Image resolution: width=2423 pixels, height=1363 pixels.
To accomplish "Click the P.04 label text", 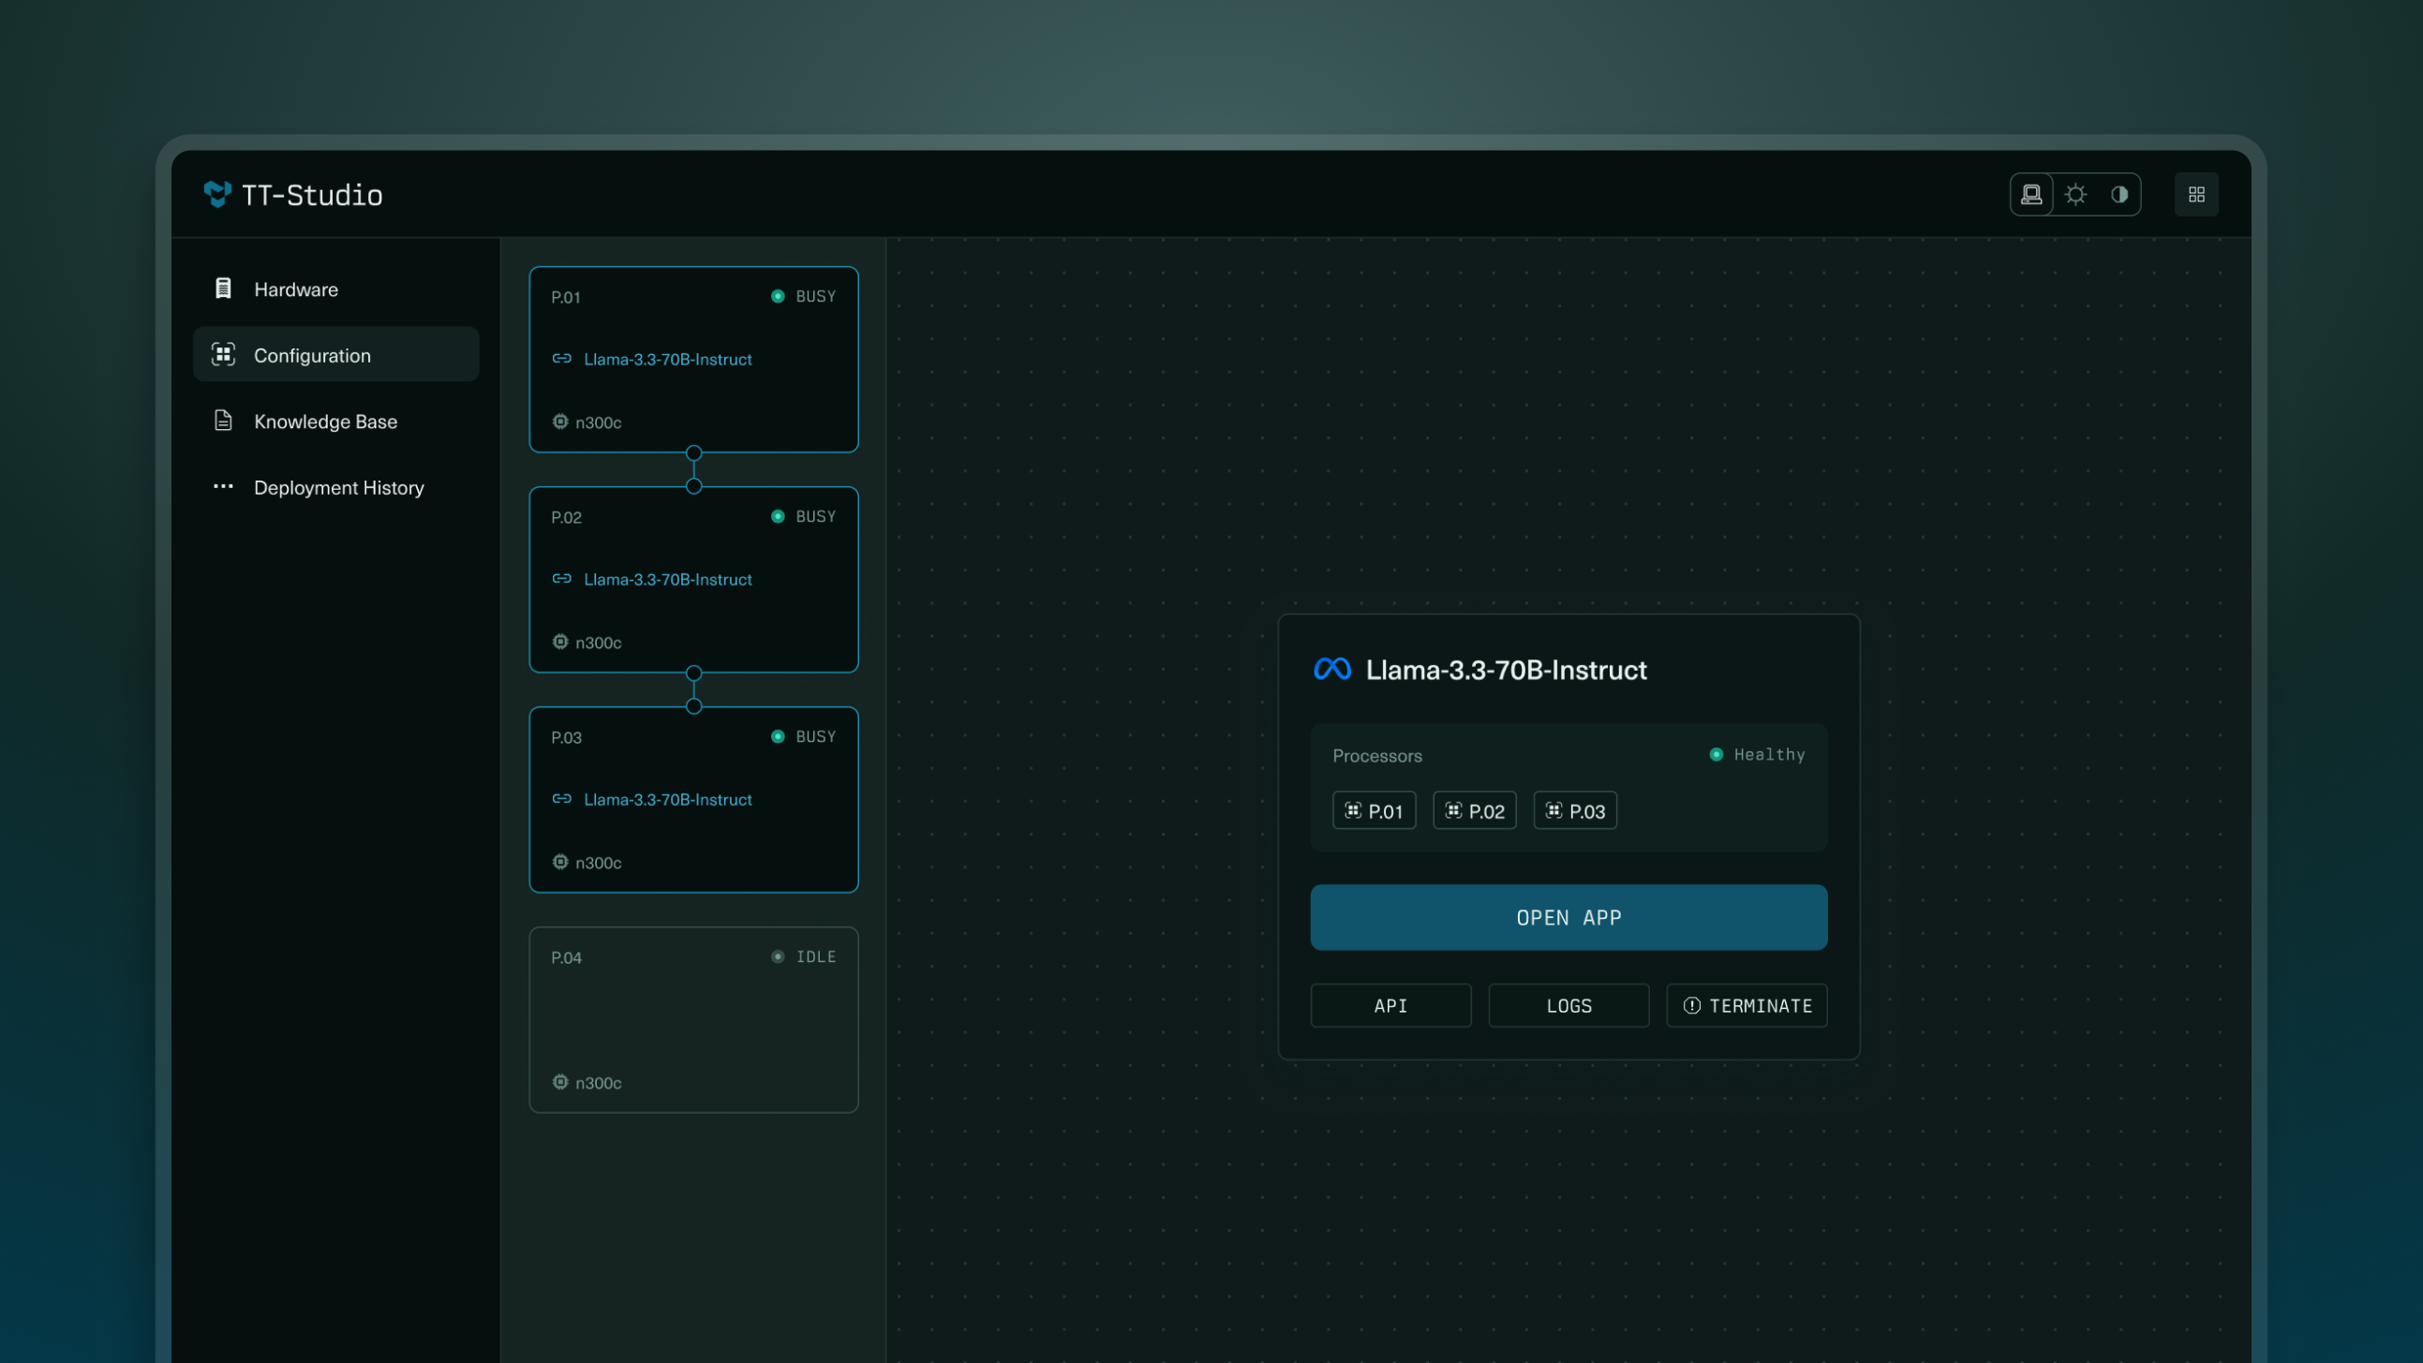I will [x=566, y=957].
